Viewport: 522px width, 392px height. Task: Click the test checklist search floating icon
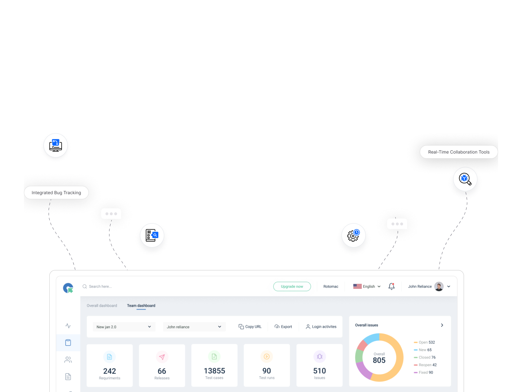pos(152,235)
